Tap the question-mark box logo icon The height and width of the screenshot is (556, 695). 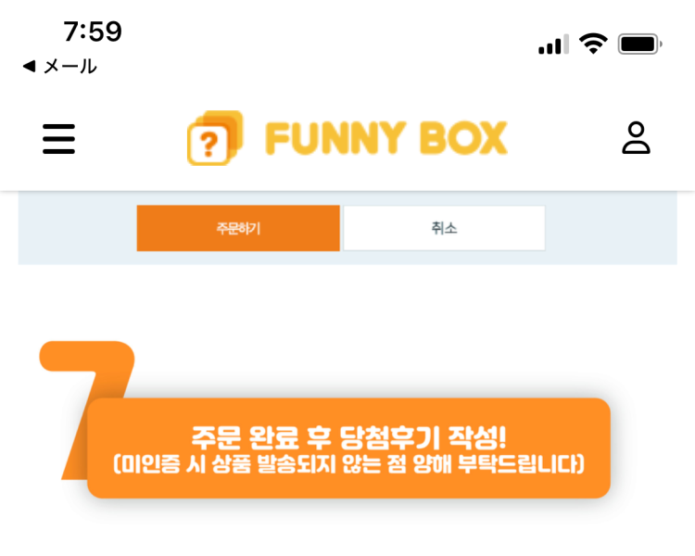tap(214, 139)
